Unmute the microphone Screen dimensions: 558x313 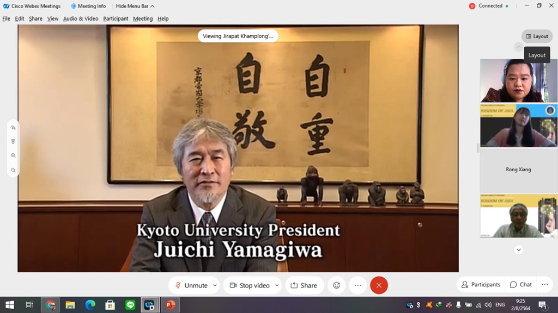click(191, 285)
